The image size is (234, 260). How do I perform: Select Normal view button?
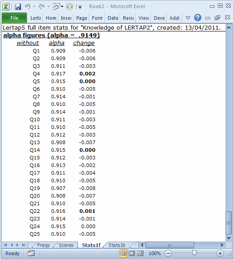(123, 253)
